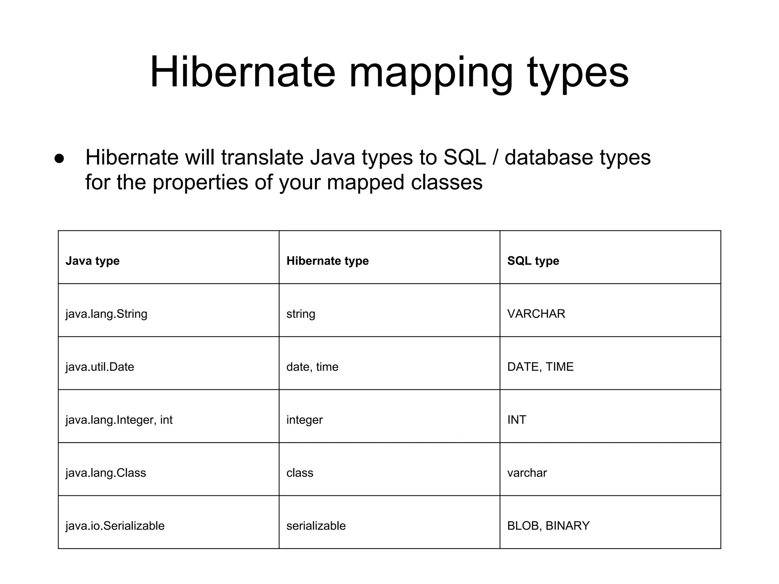Click the BLOB, BINARY cell
This screenshot has height=584, width=779.
coord(548,526)
